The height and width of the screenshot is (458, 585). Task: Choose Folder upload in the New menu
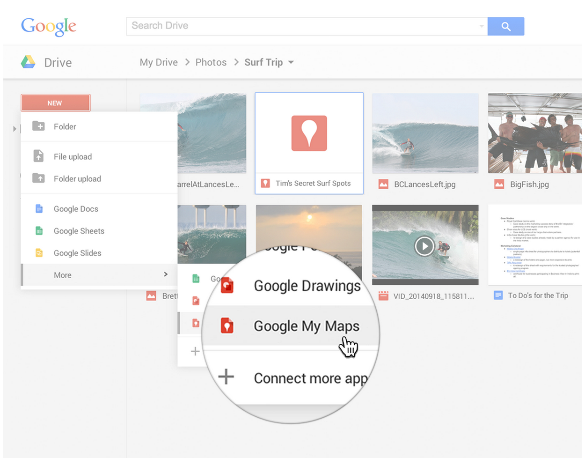(x=99, y=178)
